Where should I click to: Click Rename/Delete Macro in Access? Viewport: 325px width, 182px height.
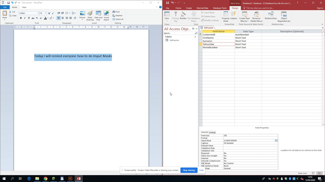pos(256,17)
